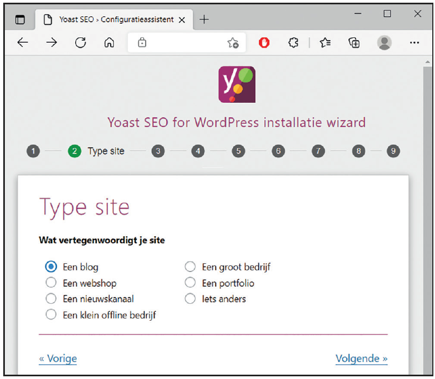Screen dimensions: 435x379
Task: Close the Yoast SEO Configuratieassistent tab
Action: (181, 20)
